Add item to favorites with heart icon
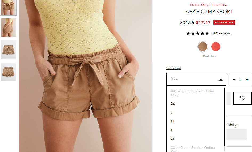Screen dimensions: 252x152 (x=242, y=98)
